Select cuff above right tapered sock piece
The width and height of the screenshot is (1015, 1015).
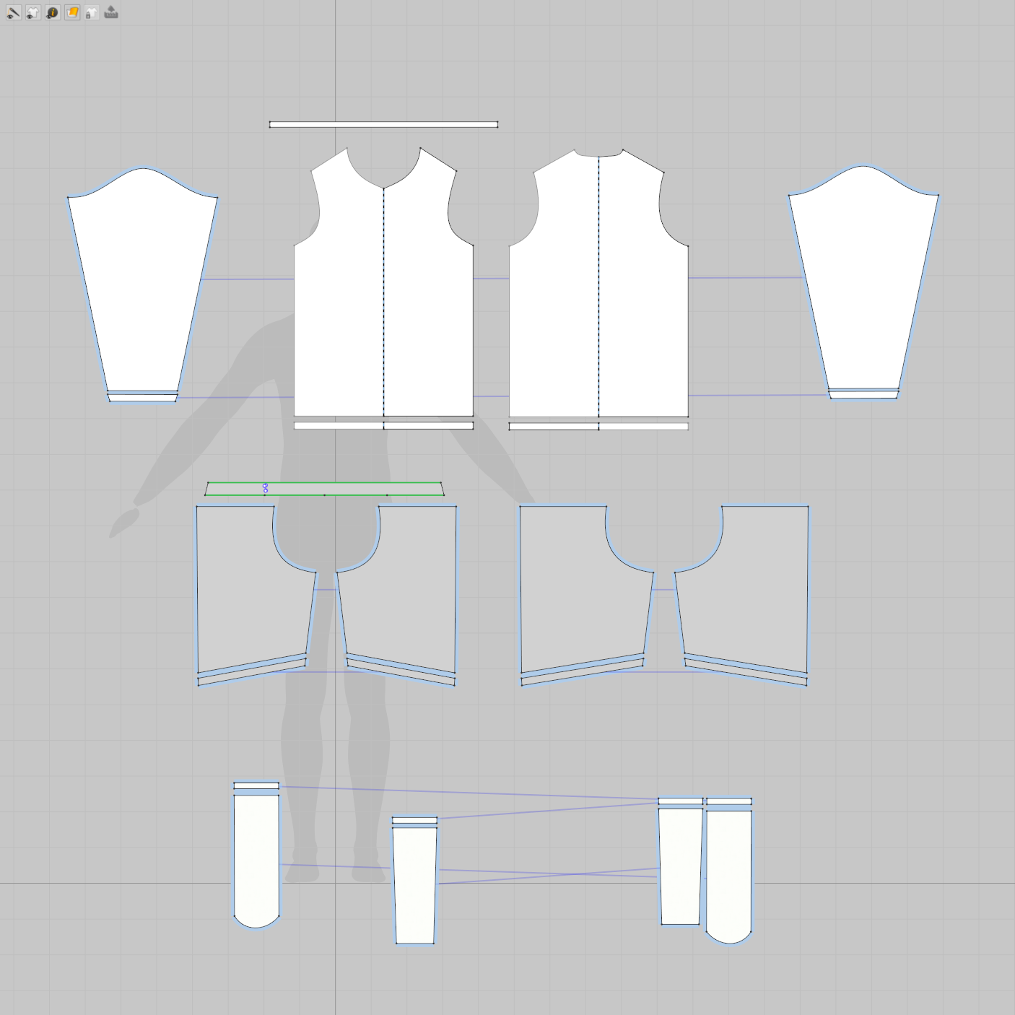tap(681, 801)
